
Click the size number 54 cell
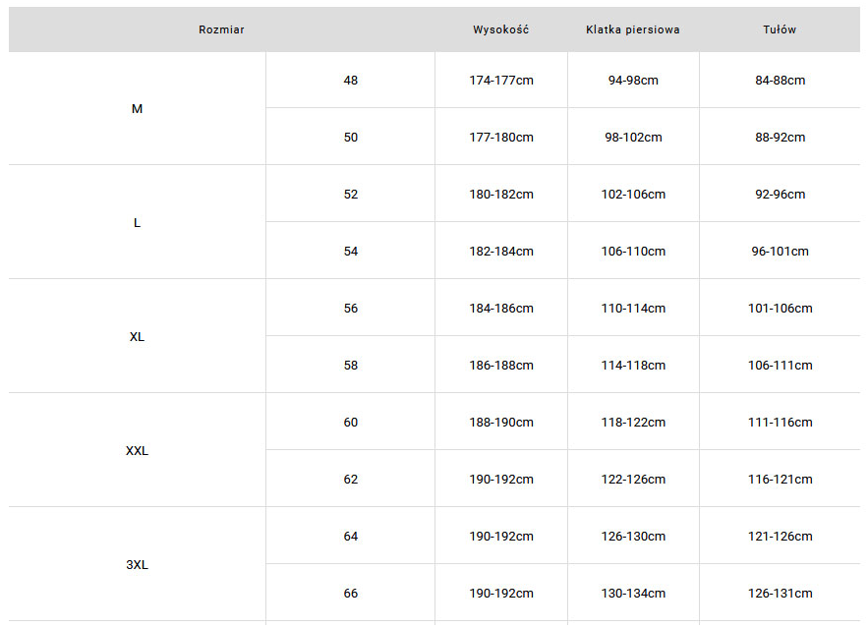[351, 252]
